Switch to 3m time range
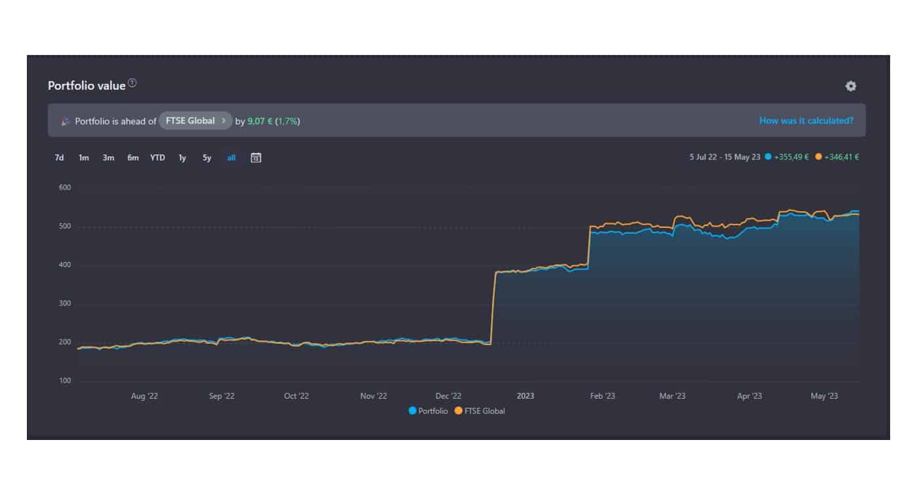The width and height of the screenshot is (917, 495). click(108, 158)
